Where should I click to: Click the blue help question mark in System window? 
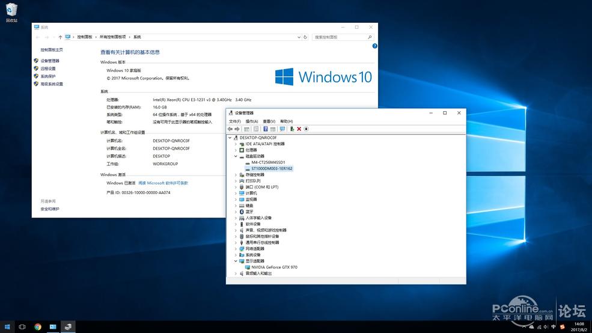[x=374, y=46]
